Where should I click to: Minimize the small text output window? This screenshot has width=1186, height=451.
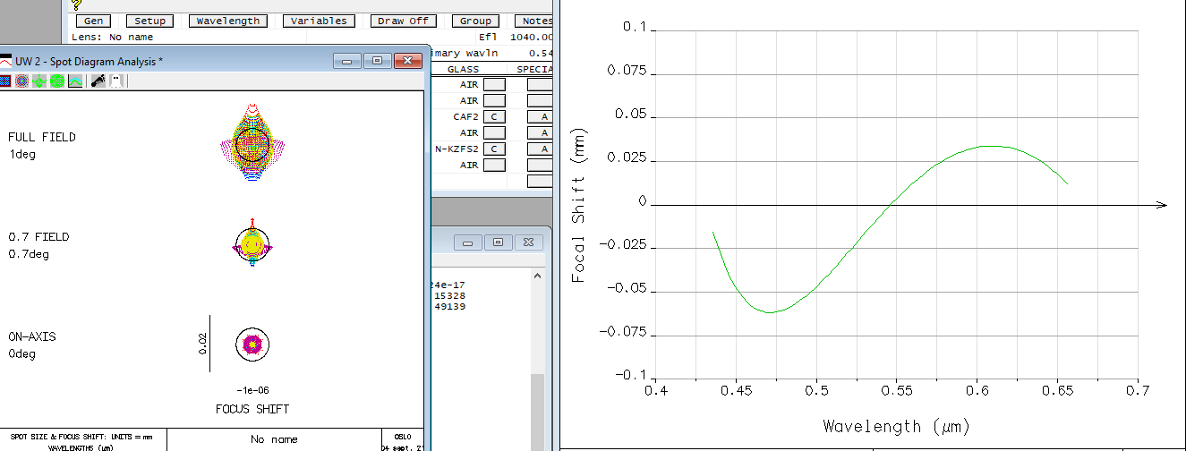point(467,242)
